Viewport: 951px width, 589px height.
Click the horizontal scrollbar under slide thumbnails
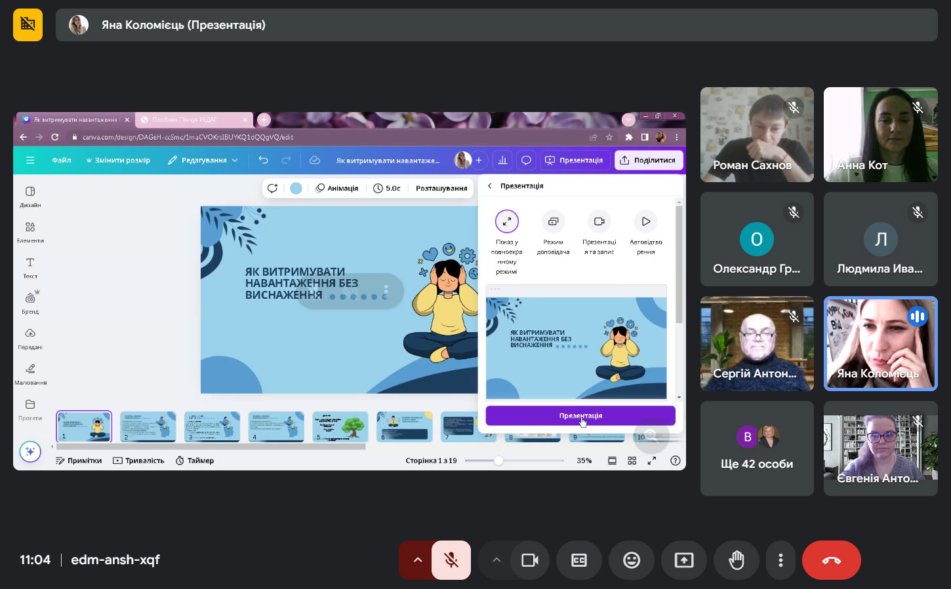tap(210, 447)
